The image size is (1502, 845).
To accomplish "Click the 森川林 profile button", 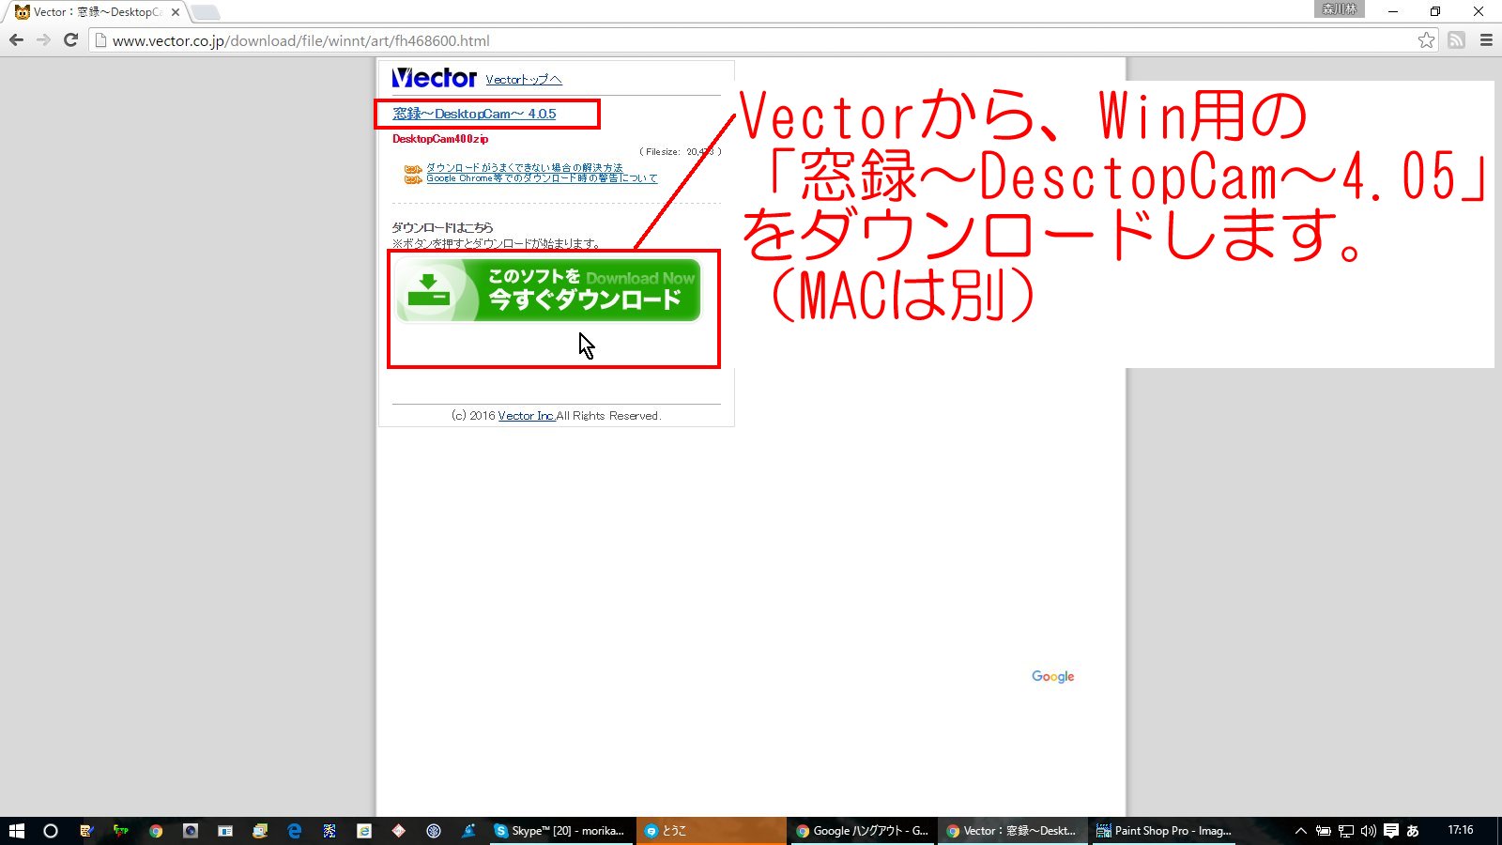I will click(1340, 9).
